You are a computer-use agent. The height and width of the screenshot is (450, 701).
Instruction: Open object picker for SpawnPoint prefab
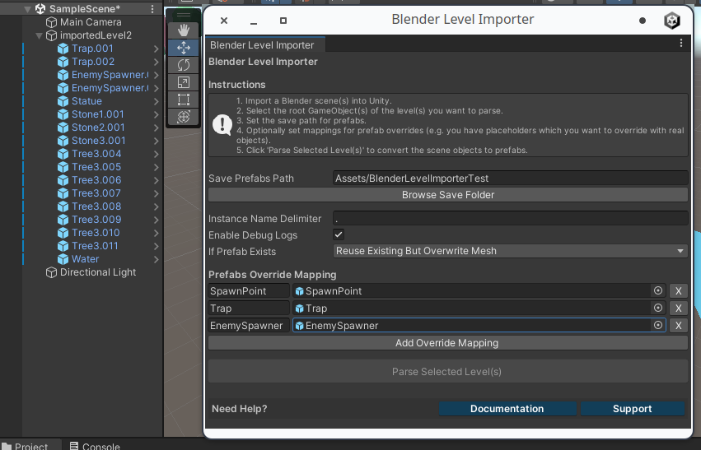658,290
